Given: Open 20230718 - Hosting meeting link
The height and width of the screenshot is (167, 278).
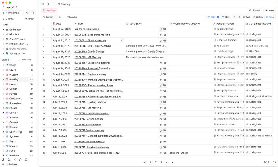Looking at the screenshot, I should pos(90,102).
